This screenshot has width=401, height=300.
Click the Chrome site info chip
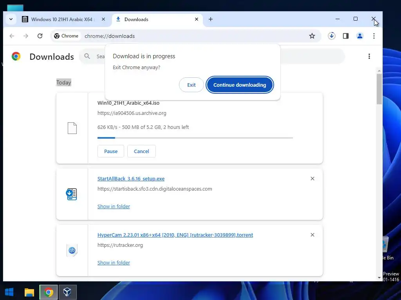click(66, 36)
